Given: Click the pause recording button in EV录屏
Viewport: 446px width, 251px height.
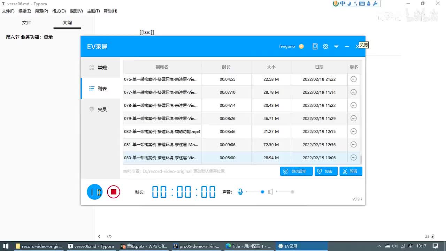Looking at the screenshot, I should click(94, 192).
